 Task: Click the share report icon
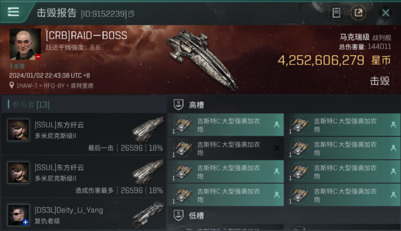(358, 13)
